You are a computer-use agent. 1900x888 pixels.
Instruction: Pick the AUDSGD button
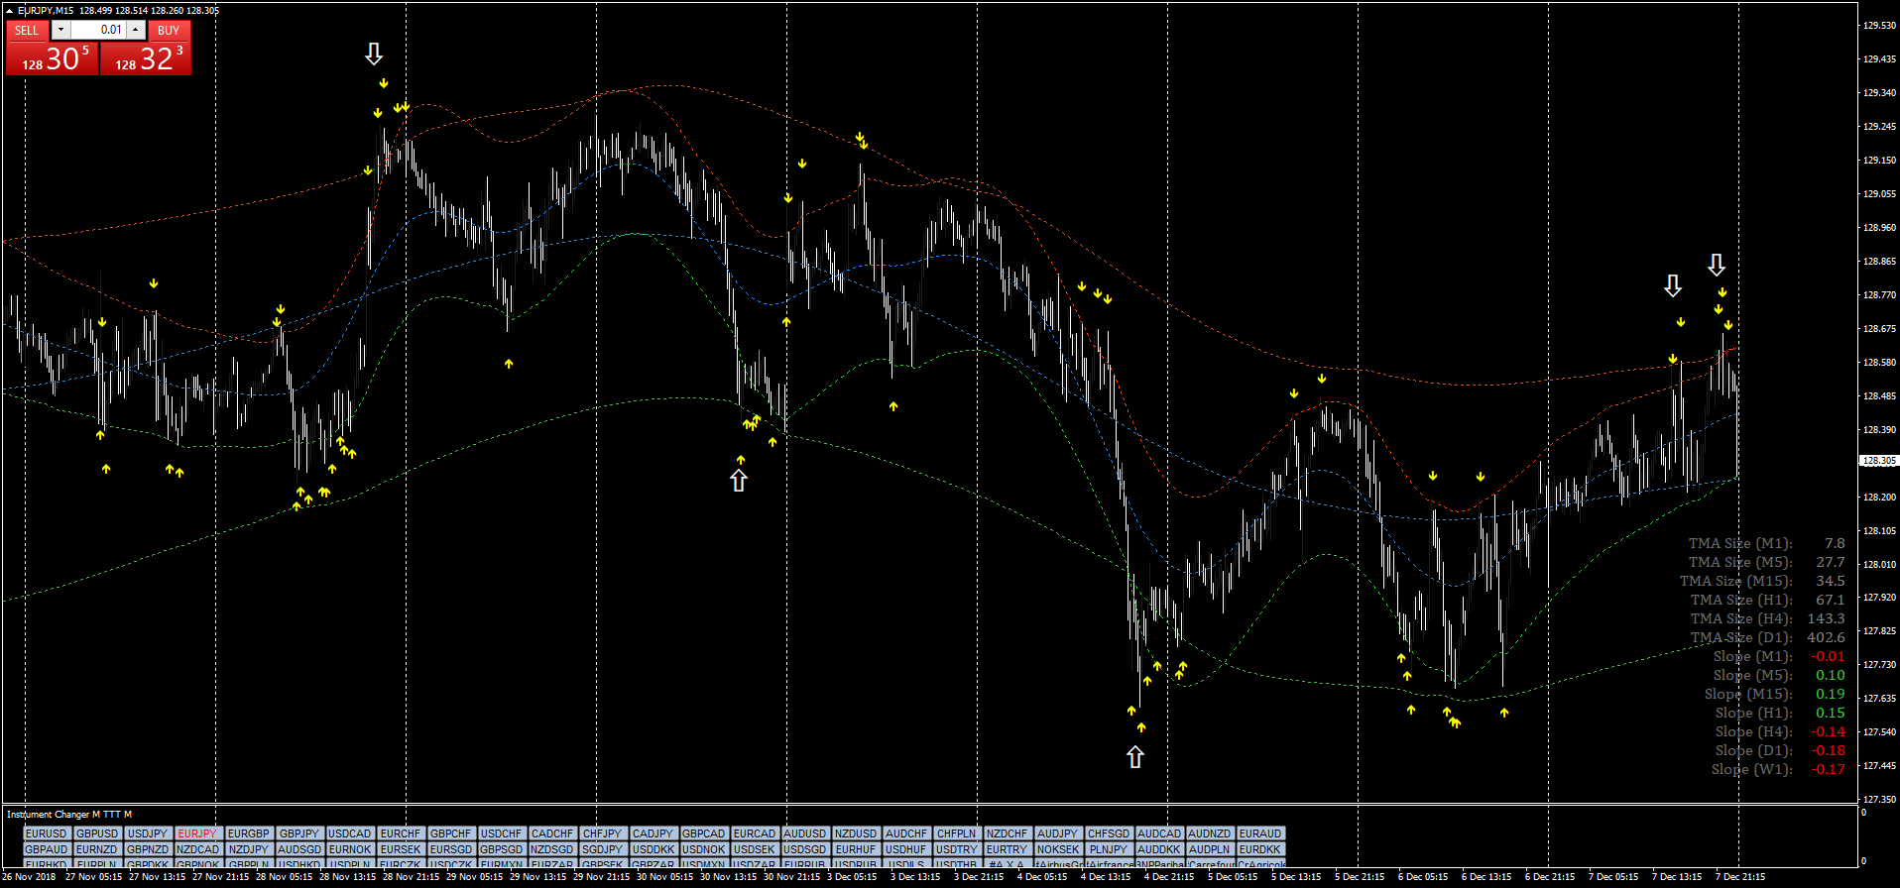(x=298, y=849)
